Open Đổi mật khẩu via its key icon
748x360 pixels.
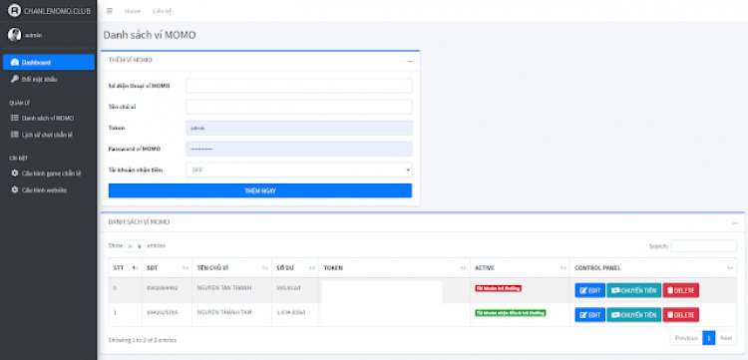click(15, 79)
